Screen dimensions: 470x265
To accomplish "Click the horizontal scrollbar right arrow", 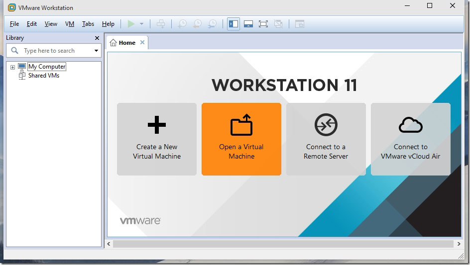I will (459, 244).
